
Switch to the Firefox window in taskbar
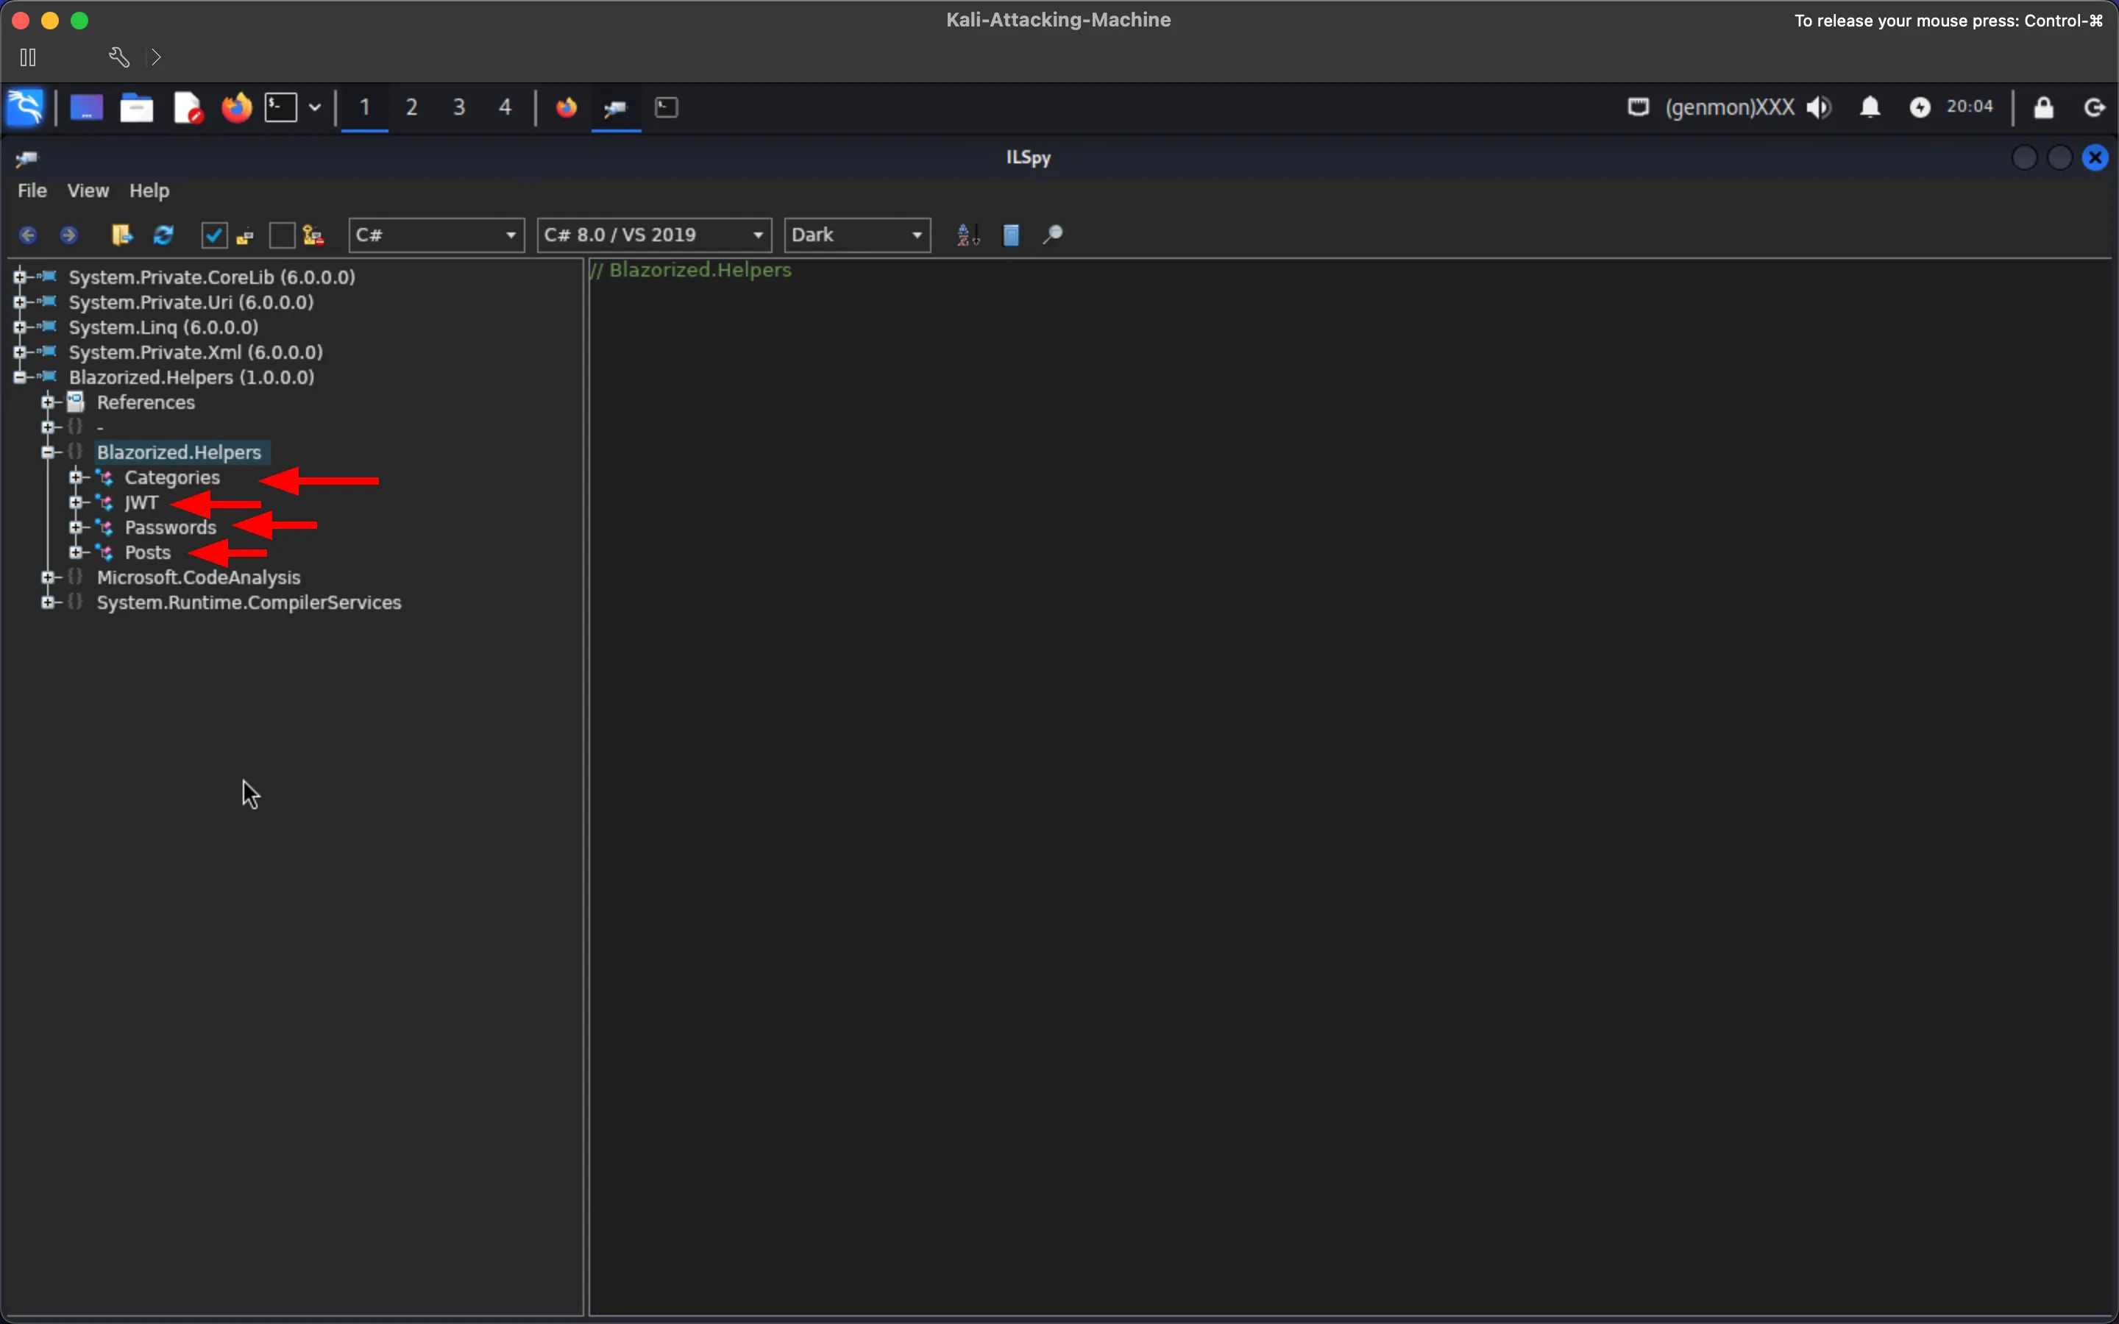click(x=567, y=107)
